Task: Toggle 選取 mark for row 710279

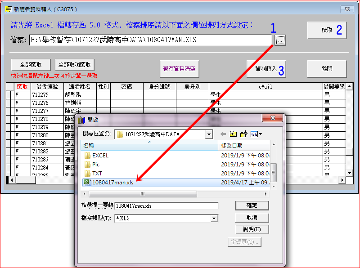Action: (22, 127)
